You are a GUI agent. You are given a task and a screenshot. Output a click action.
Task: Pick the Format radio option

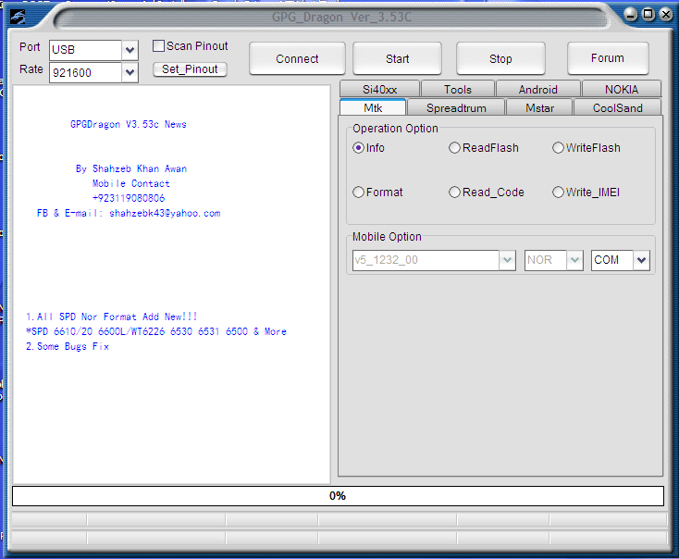tap(358, 192)
